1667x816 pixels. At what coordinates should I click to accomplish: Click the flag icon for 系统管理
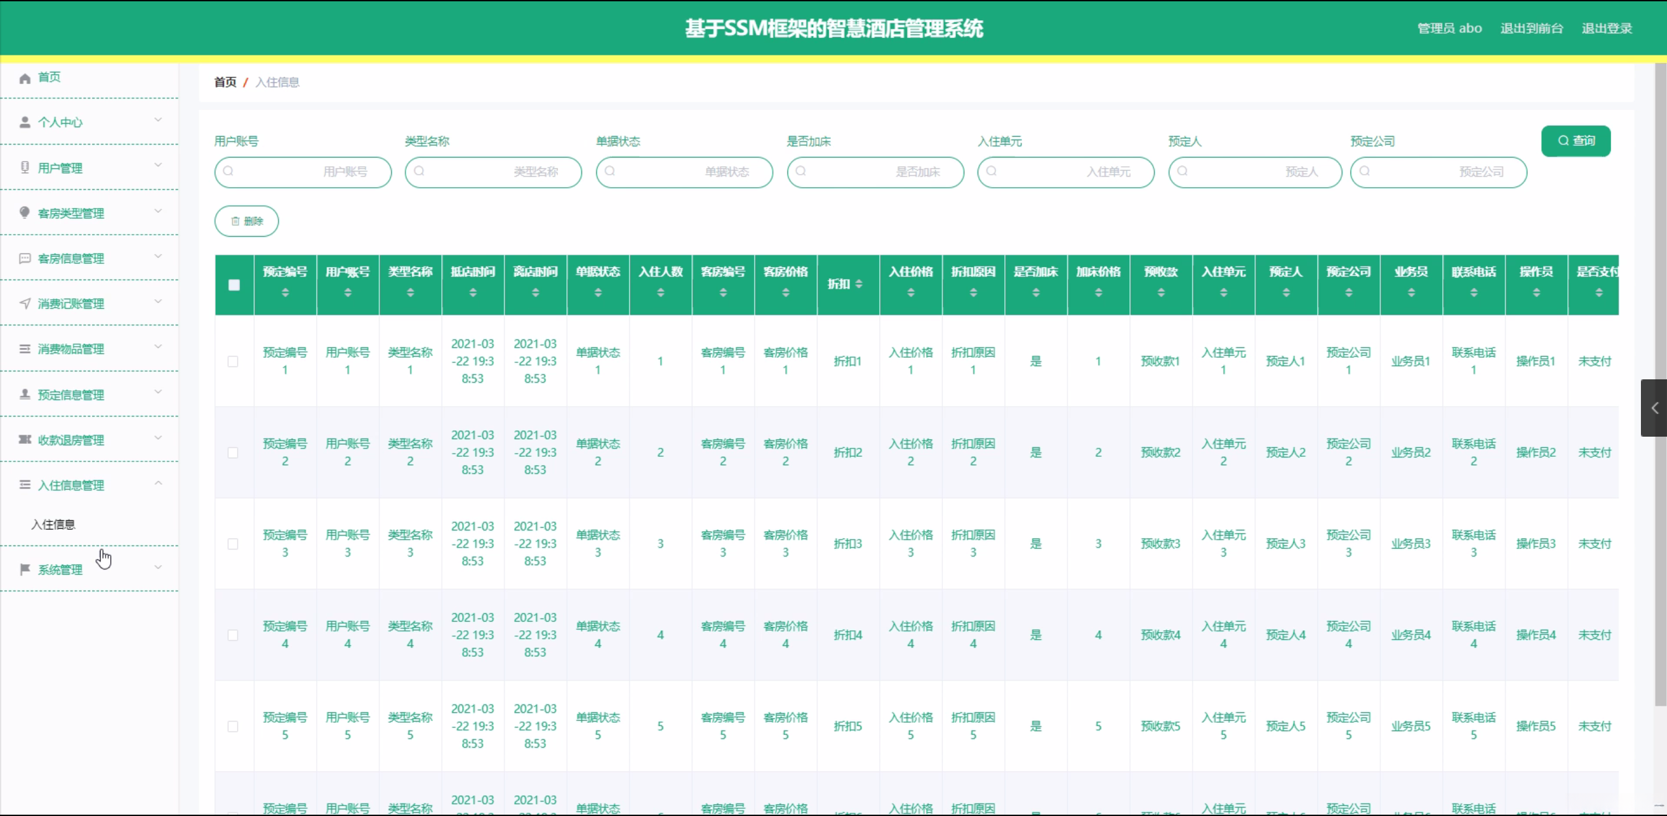pyautogui.click(x=25, y=570)
